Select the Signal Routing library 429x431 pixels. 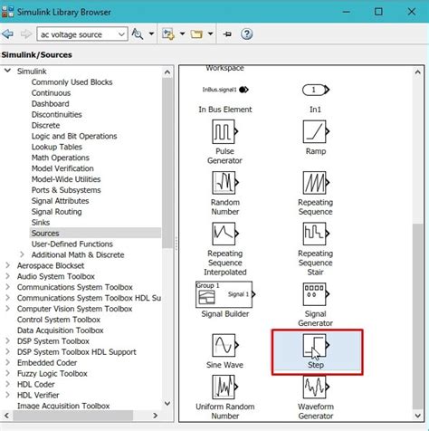point(56,212)
